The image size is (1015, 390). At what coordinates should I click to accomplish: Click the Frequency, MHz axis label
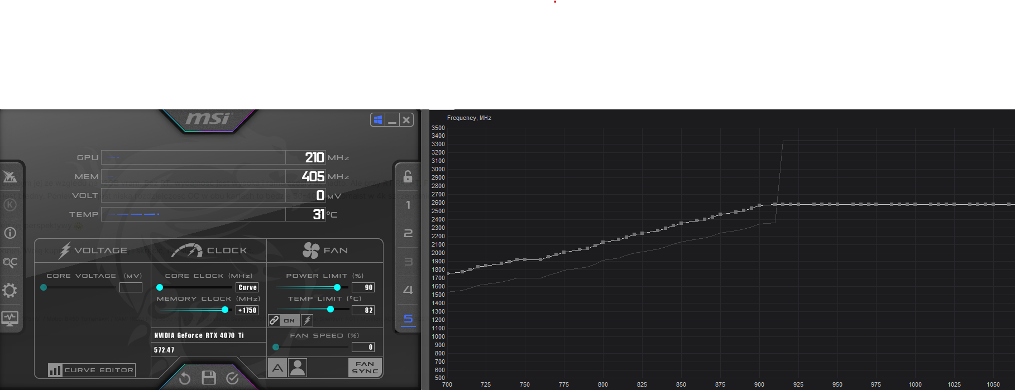pyautogui.click(x=469, y=118)
